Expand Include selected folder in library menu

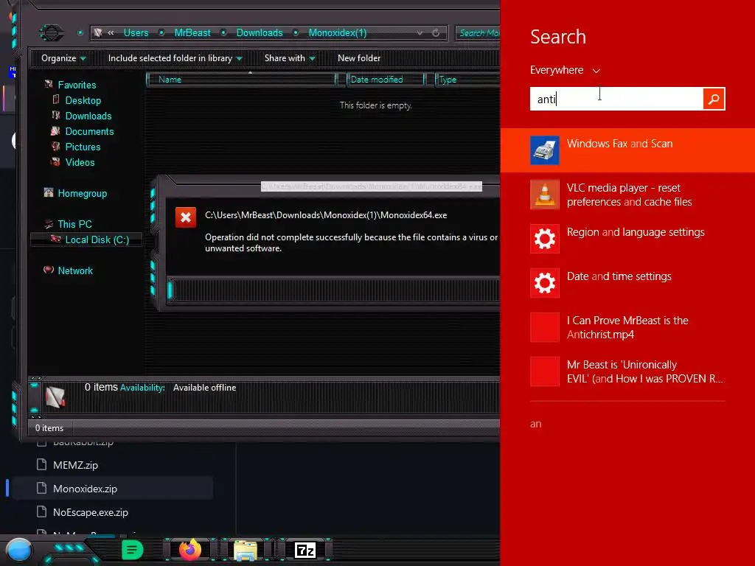[175, 58]
